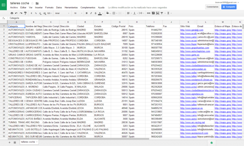The image size is (244, 146).
Task: Click the horizontal scrollbar below the grid
Action: 78,139
